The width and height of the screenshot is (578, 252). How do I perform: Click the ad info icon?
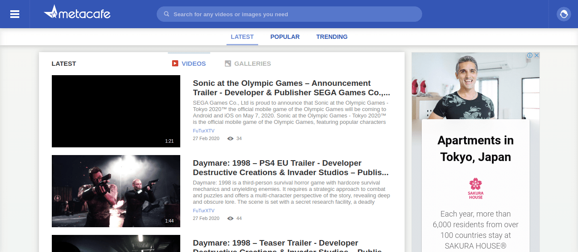click(x=530, y=56)
